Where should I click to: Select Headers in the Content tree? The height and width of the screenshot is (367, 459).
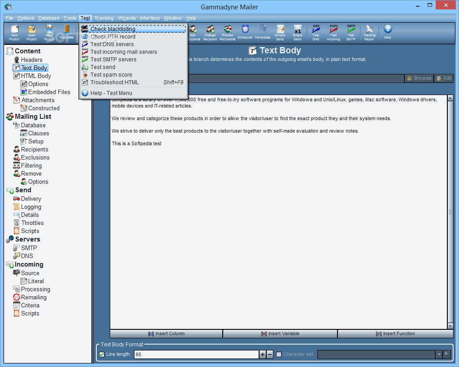point(31,60)
